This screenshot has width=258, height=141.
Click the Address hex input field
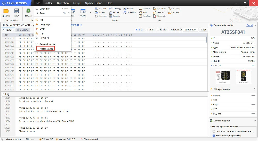tap(190, 30)
